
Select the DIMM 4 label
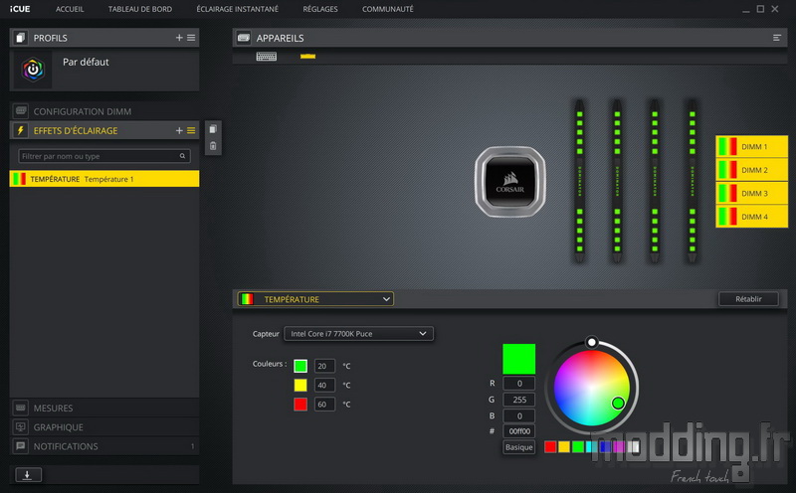click(x=752, y=217)
